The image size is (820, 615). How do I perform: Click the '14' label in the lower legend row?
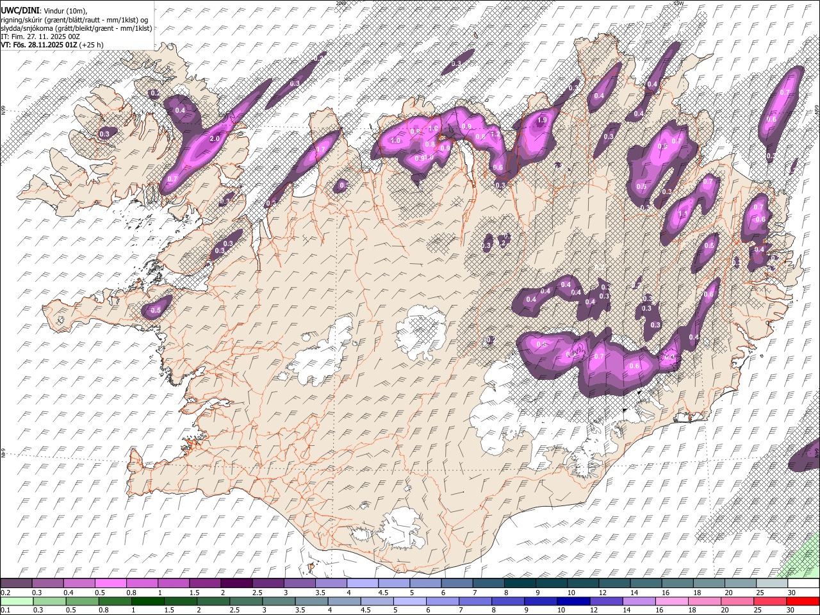click(627, 610)
